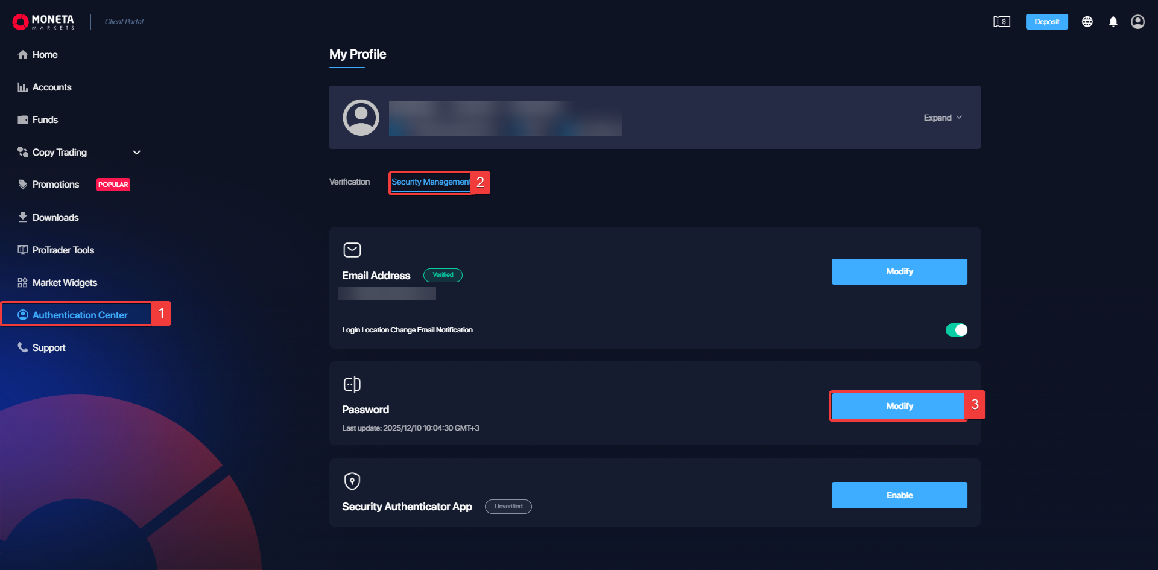Click the Moneta Markets logo
Image resolution: width=1158 pixels, height=570 pixels.
point(43,22)
